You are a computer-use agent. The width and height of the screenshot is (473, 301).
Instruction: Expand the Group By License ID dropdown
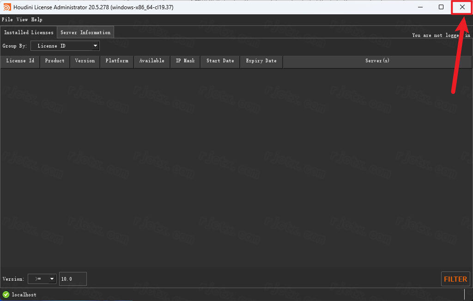tap(65, 46)
